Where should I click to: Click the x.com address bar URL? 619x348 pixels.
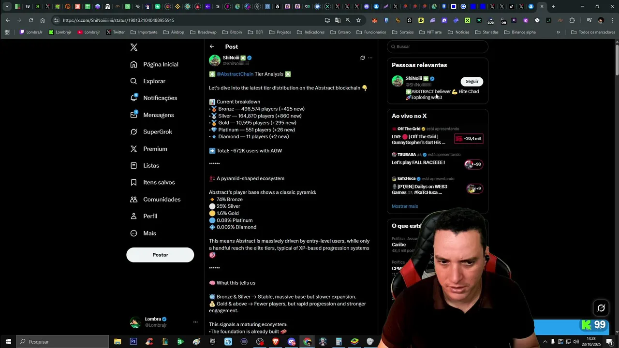[118, 20]
